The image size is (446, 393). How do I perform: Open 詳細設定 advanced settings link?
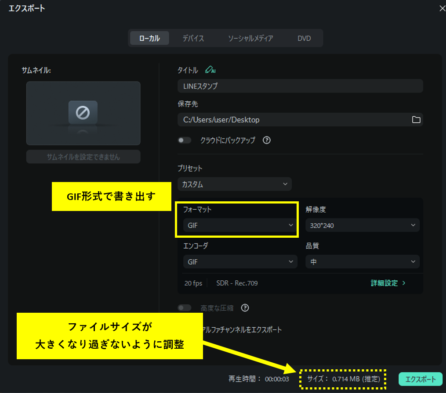coord(388,283)
